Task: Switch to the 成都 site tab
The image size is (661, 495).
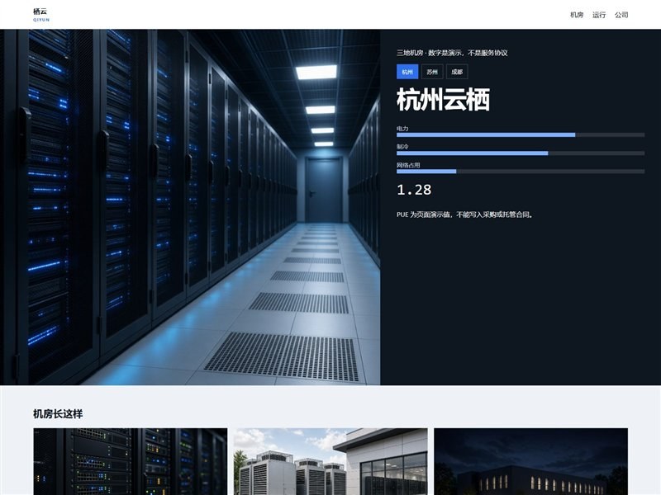Action: click(x=457, y=72)
